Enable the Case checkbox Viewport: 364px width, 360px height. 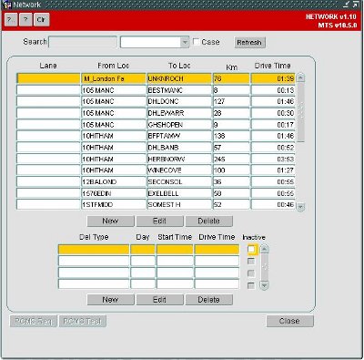[197, 42]
